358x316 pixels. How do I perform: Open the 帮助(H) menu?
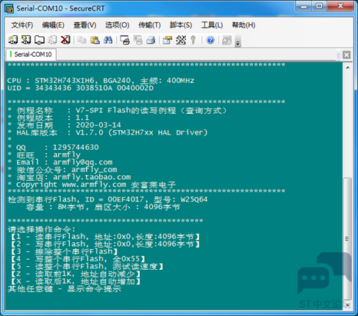pos(244,25)
